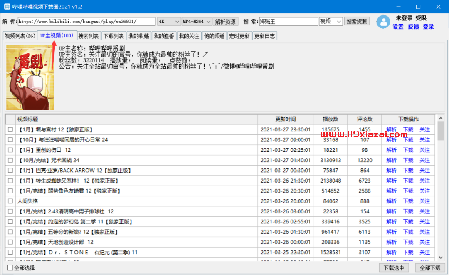The height and width of the screenshot is (275, 449).
Task: Click scrollbar down arrow of video list
Action: point(441,258)
